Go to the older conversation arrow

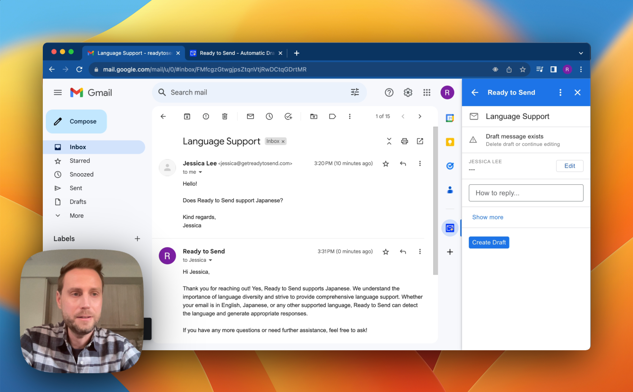point(420,116)
